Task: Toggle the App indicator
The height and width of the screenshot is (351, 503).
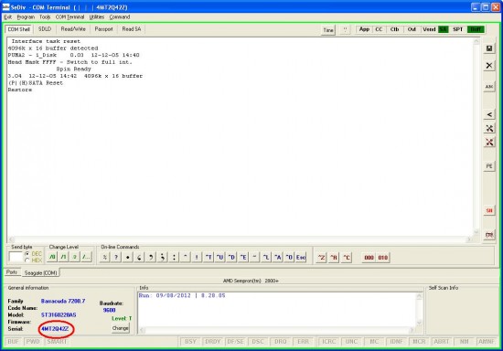Action: [364, 29]
